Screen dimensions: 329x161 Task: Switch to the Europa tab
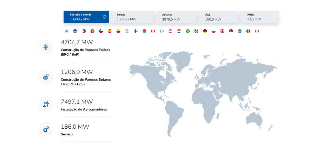coord(132,17)
